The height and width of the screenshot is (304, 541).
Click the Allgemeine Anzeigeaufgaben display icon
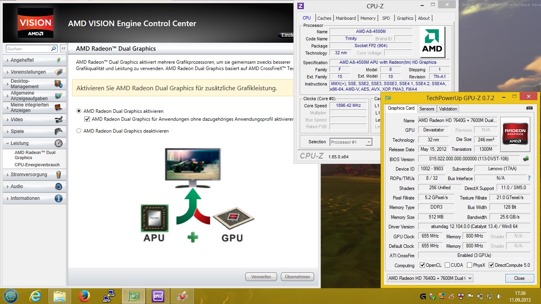pos(58,96)
